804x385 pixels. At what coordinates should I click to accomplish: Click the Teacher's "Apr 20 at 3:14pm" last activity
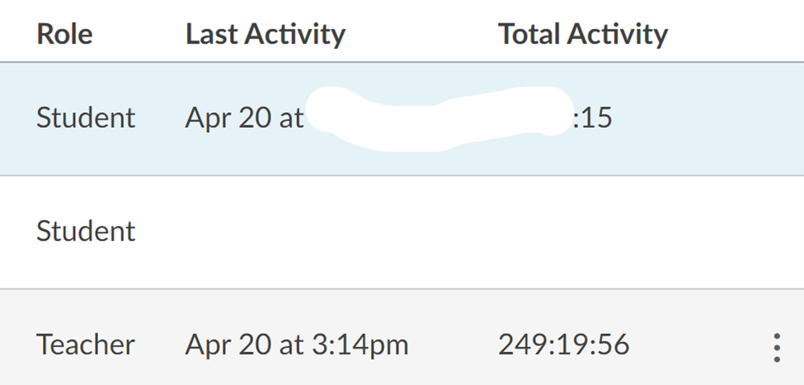(x=296, y=345)
